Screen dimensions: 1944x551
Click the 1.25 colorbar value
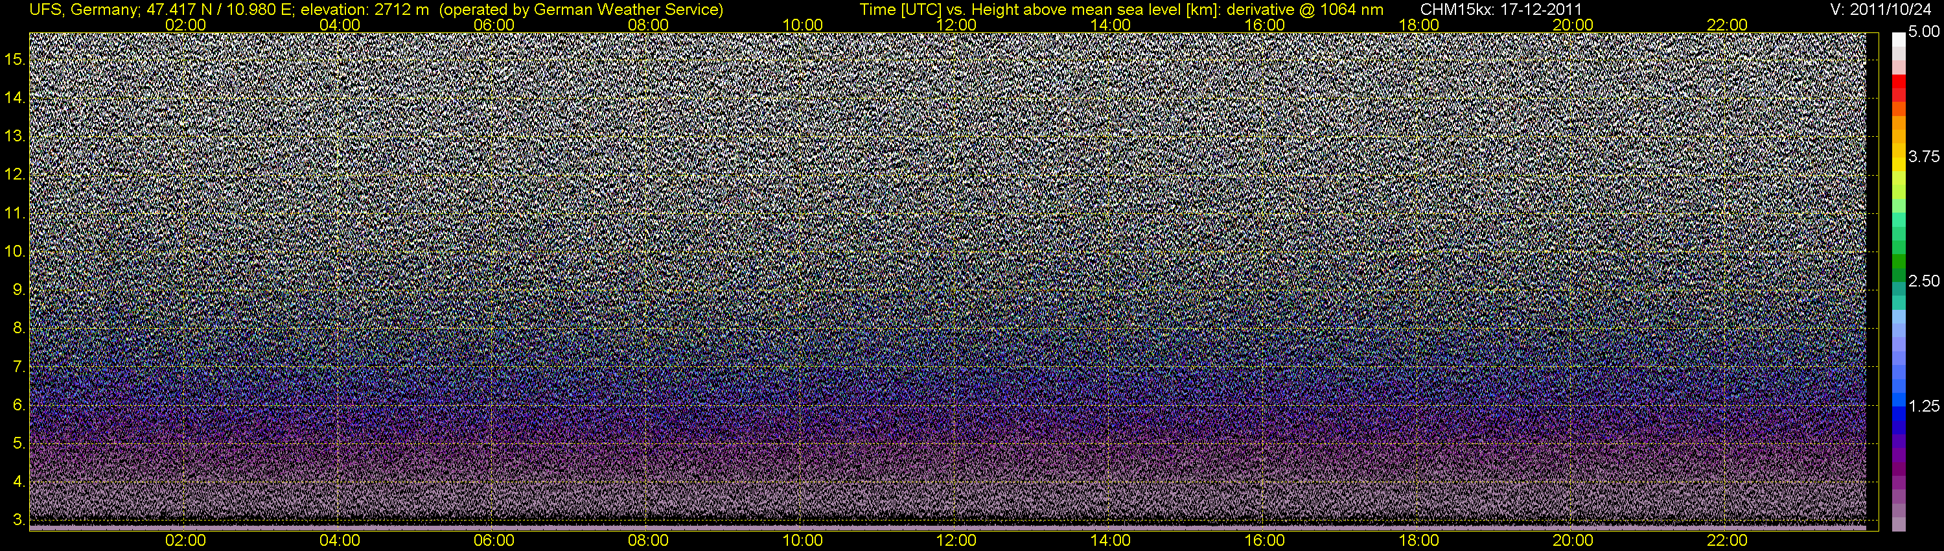(x=1924, y=406)
